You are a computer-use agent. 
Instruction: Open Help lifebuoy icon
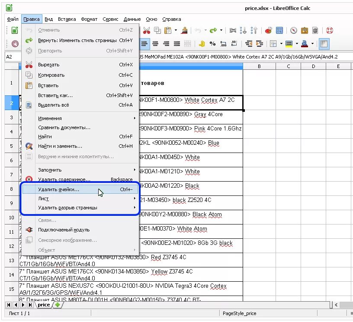click(330, 30)
